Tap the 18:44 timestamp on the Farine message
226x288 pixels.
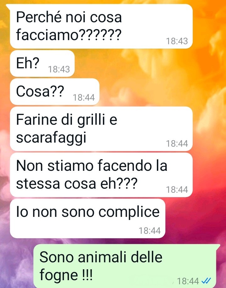pos(177,144)
